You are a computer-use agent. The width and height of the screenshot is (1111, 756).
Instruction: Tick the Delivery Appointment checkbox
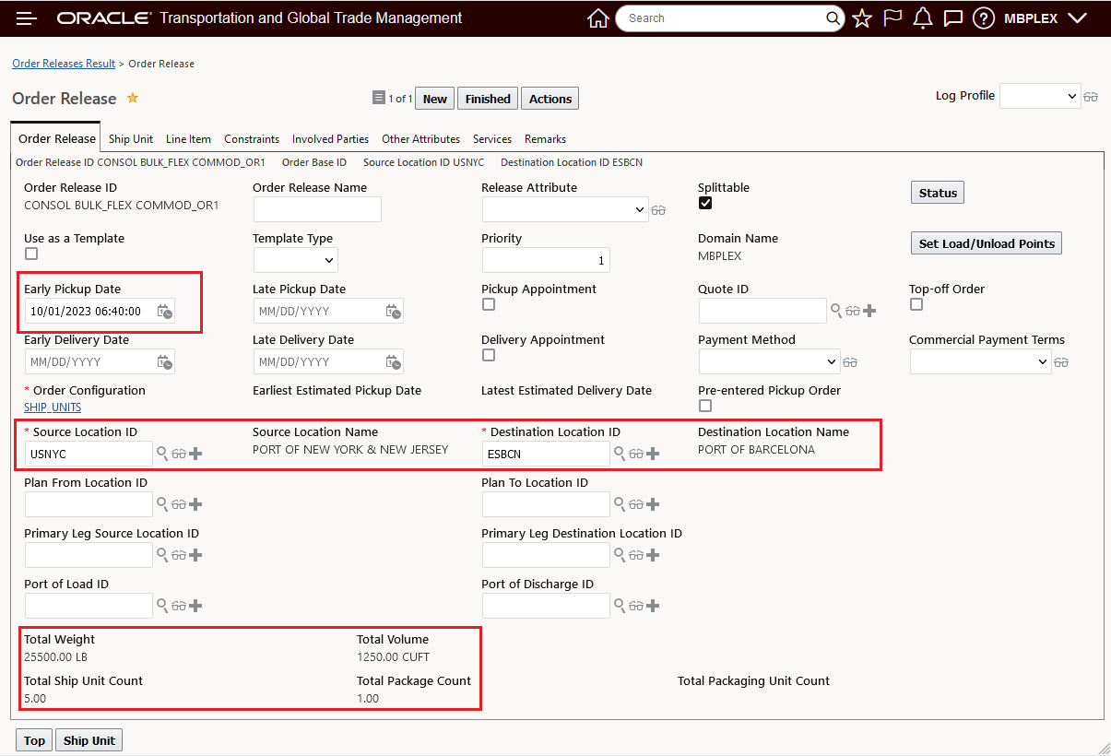489,355
